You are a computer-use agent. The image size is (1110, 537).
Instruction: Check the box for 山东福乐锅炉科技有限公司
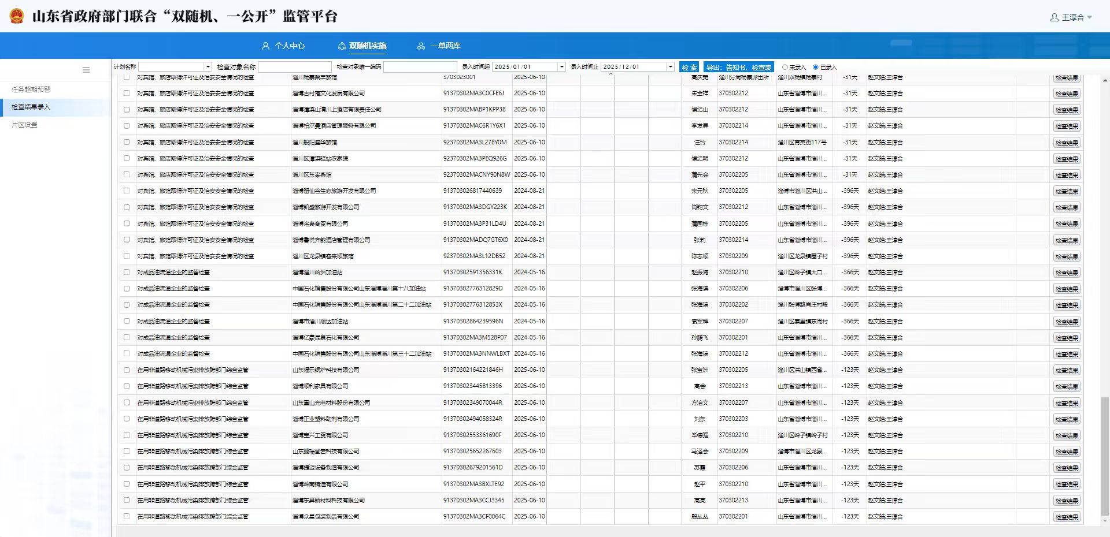(x=127, y=370)
